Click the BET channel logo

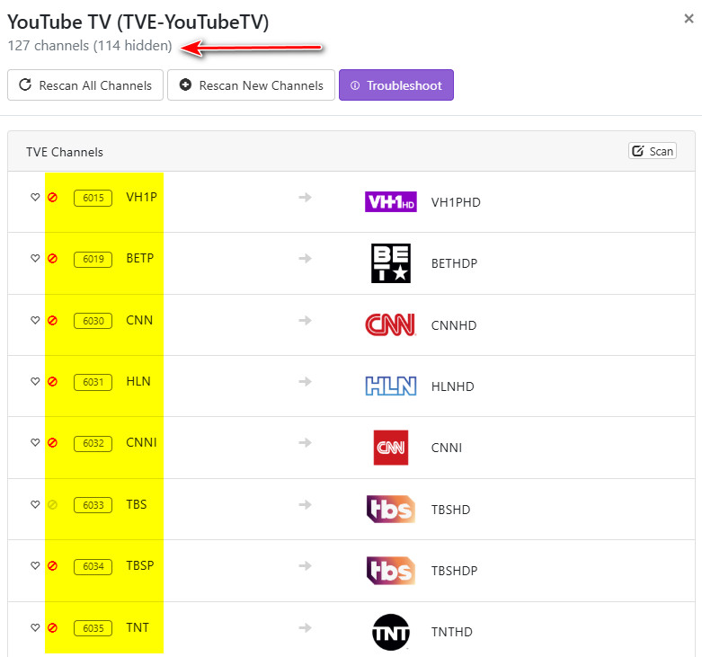[391, 263]
